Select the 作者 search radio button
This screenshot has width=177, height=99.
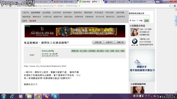pyautogui.click(x=137, y=20)
